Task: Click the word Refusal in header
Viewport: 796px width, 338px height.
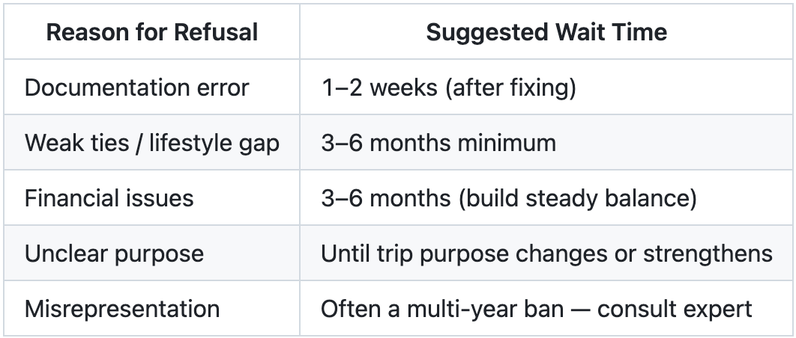Action: [217, 32]
